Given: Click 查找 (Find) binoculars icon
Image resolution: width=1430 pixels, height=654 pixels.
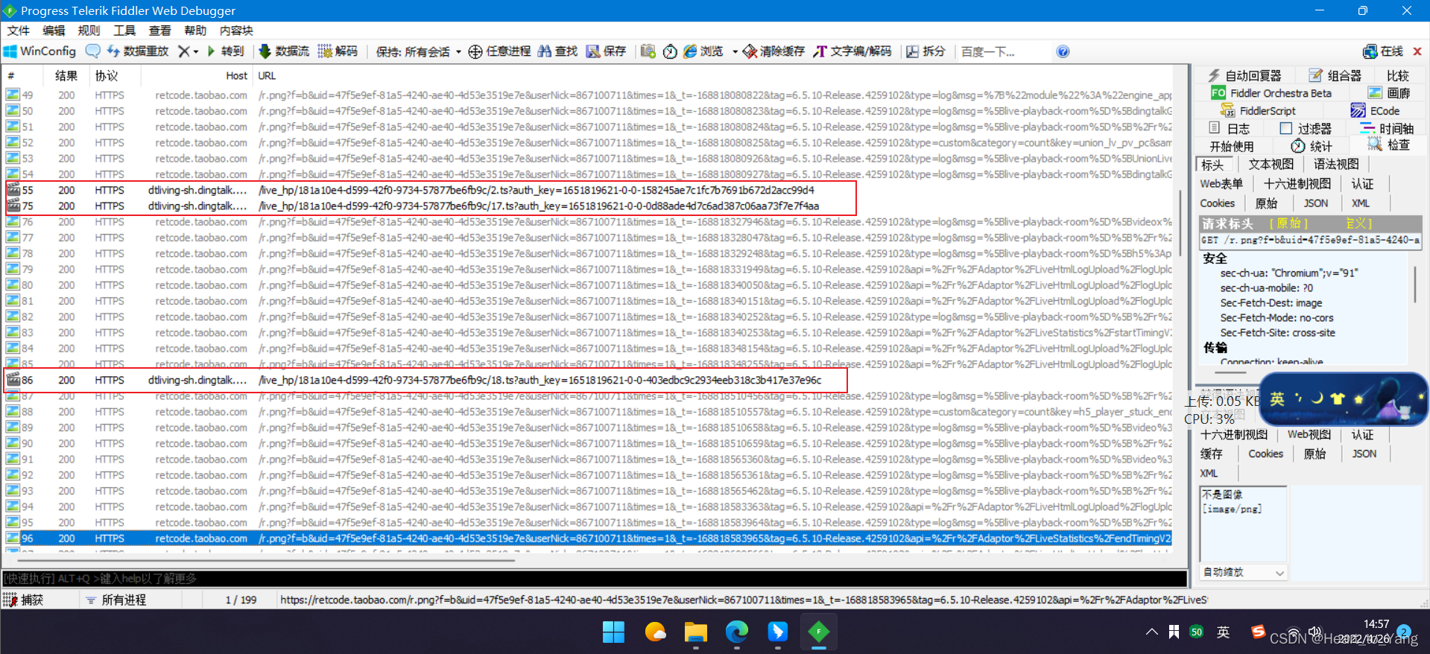Looking at the screenshot, I should [x=557, y=51].
